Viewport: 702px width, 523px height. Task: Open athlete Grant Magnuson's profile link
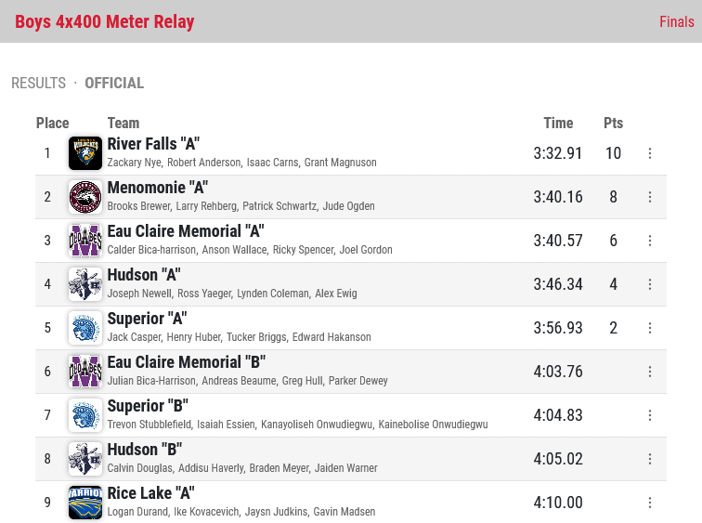coord(340,163)
